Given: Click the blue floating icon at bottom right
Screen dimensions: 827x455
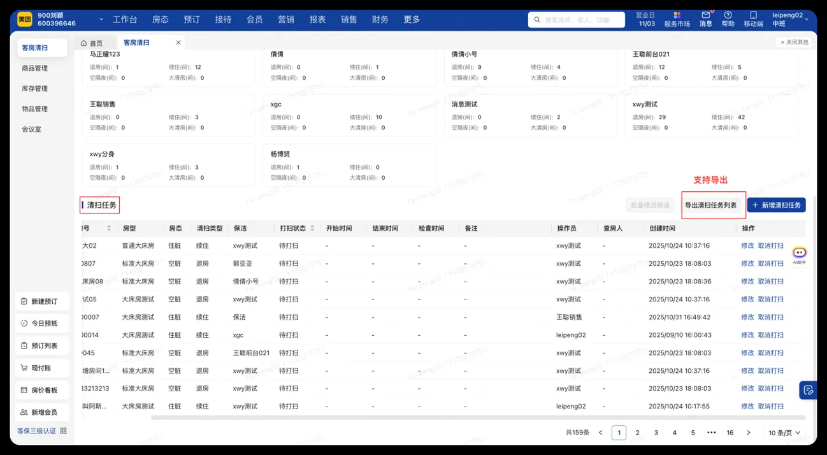Looking at the screenshot, I should [808, 389].
